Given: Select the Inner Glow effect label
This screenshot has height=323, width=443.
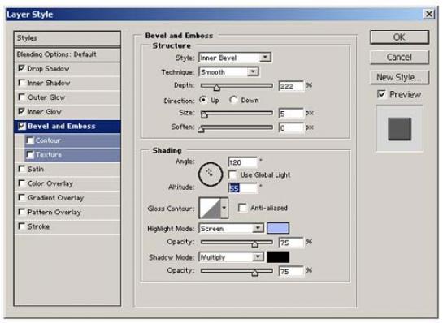Looking at the screenshot, I should click(x=45, y=112).
